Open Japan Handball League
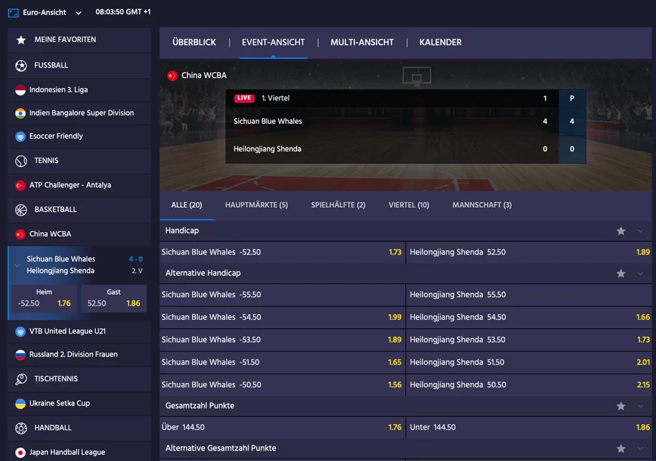This screenshot has width=656, height=461. click(79, 452)
